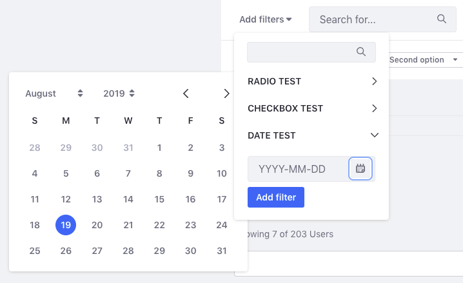This screenshot has width=463, height=283.
Task: Go to next month arrow
Action: (x=226, y=93)
